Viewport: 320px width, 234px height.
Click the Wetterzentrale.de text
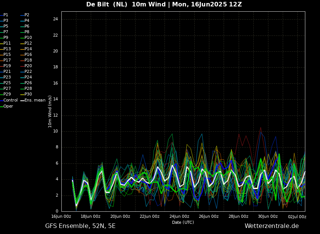pyautogui.click(x=271, y=226)
